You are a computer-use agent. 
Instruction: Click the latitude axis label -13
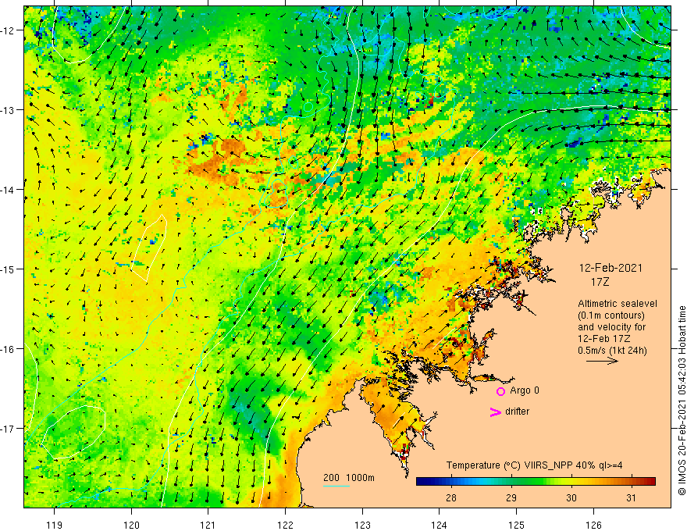point(8,110)
